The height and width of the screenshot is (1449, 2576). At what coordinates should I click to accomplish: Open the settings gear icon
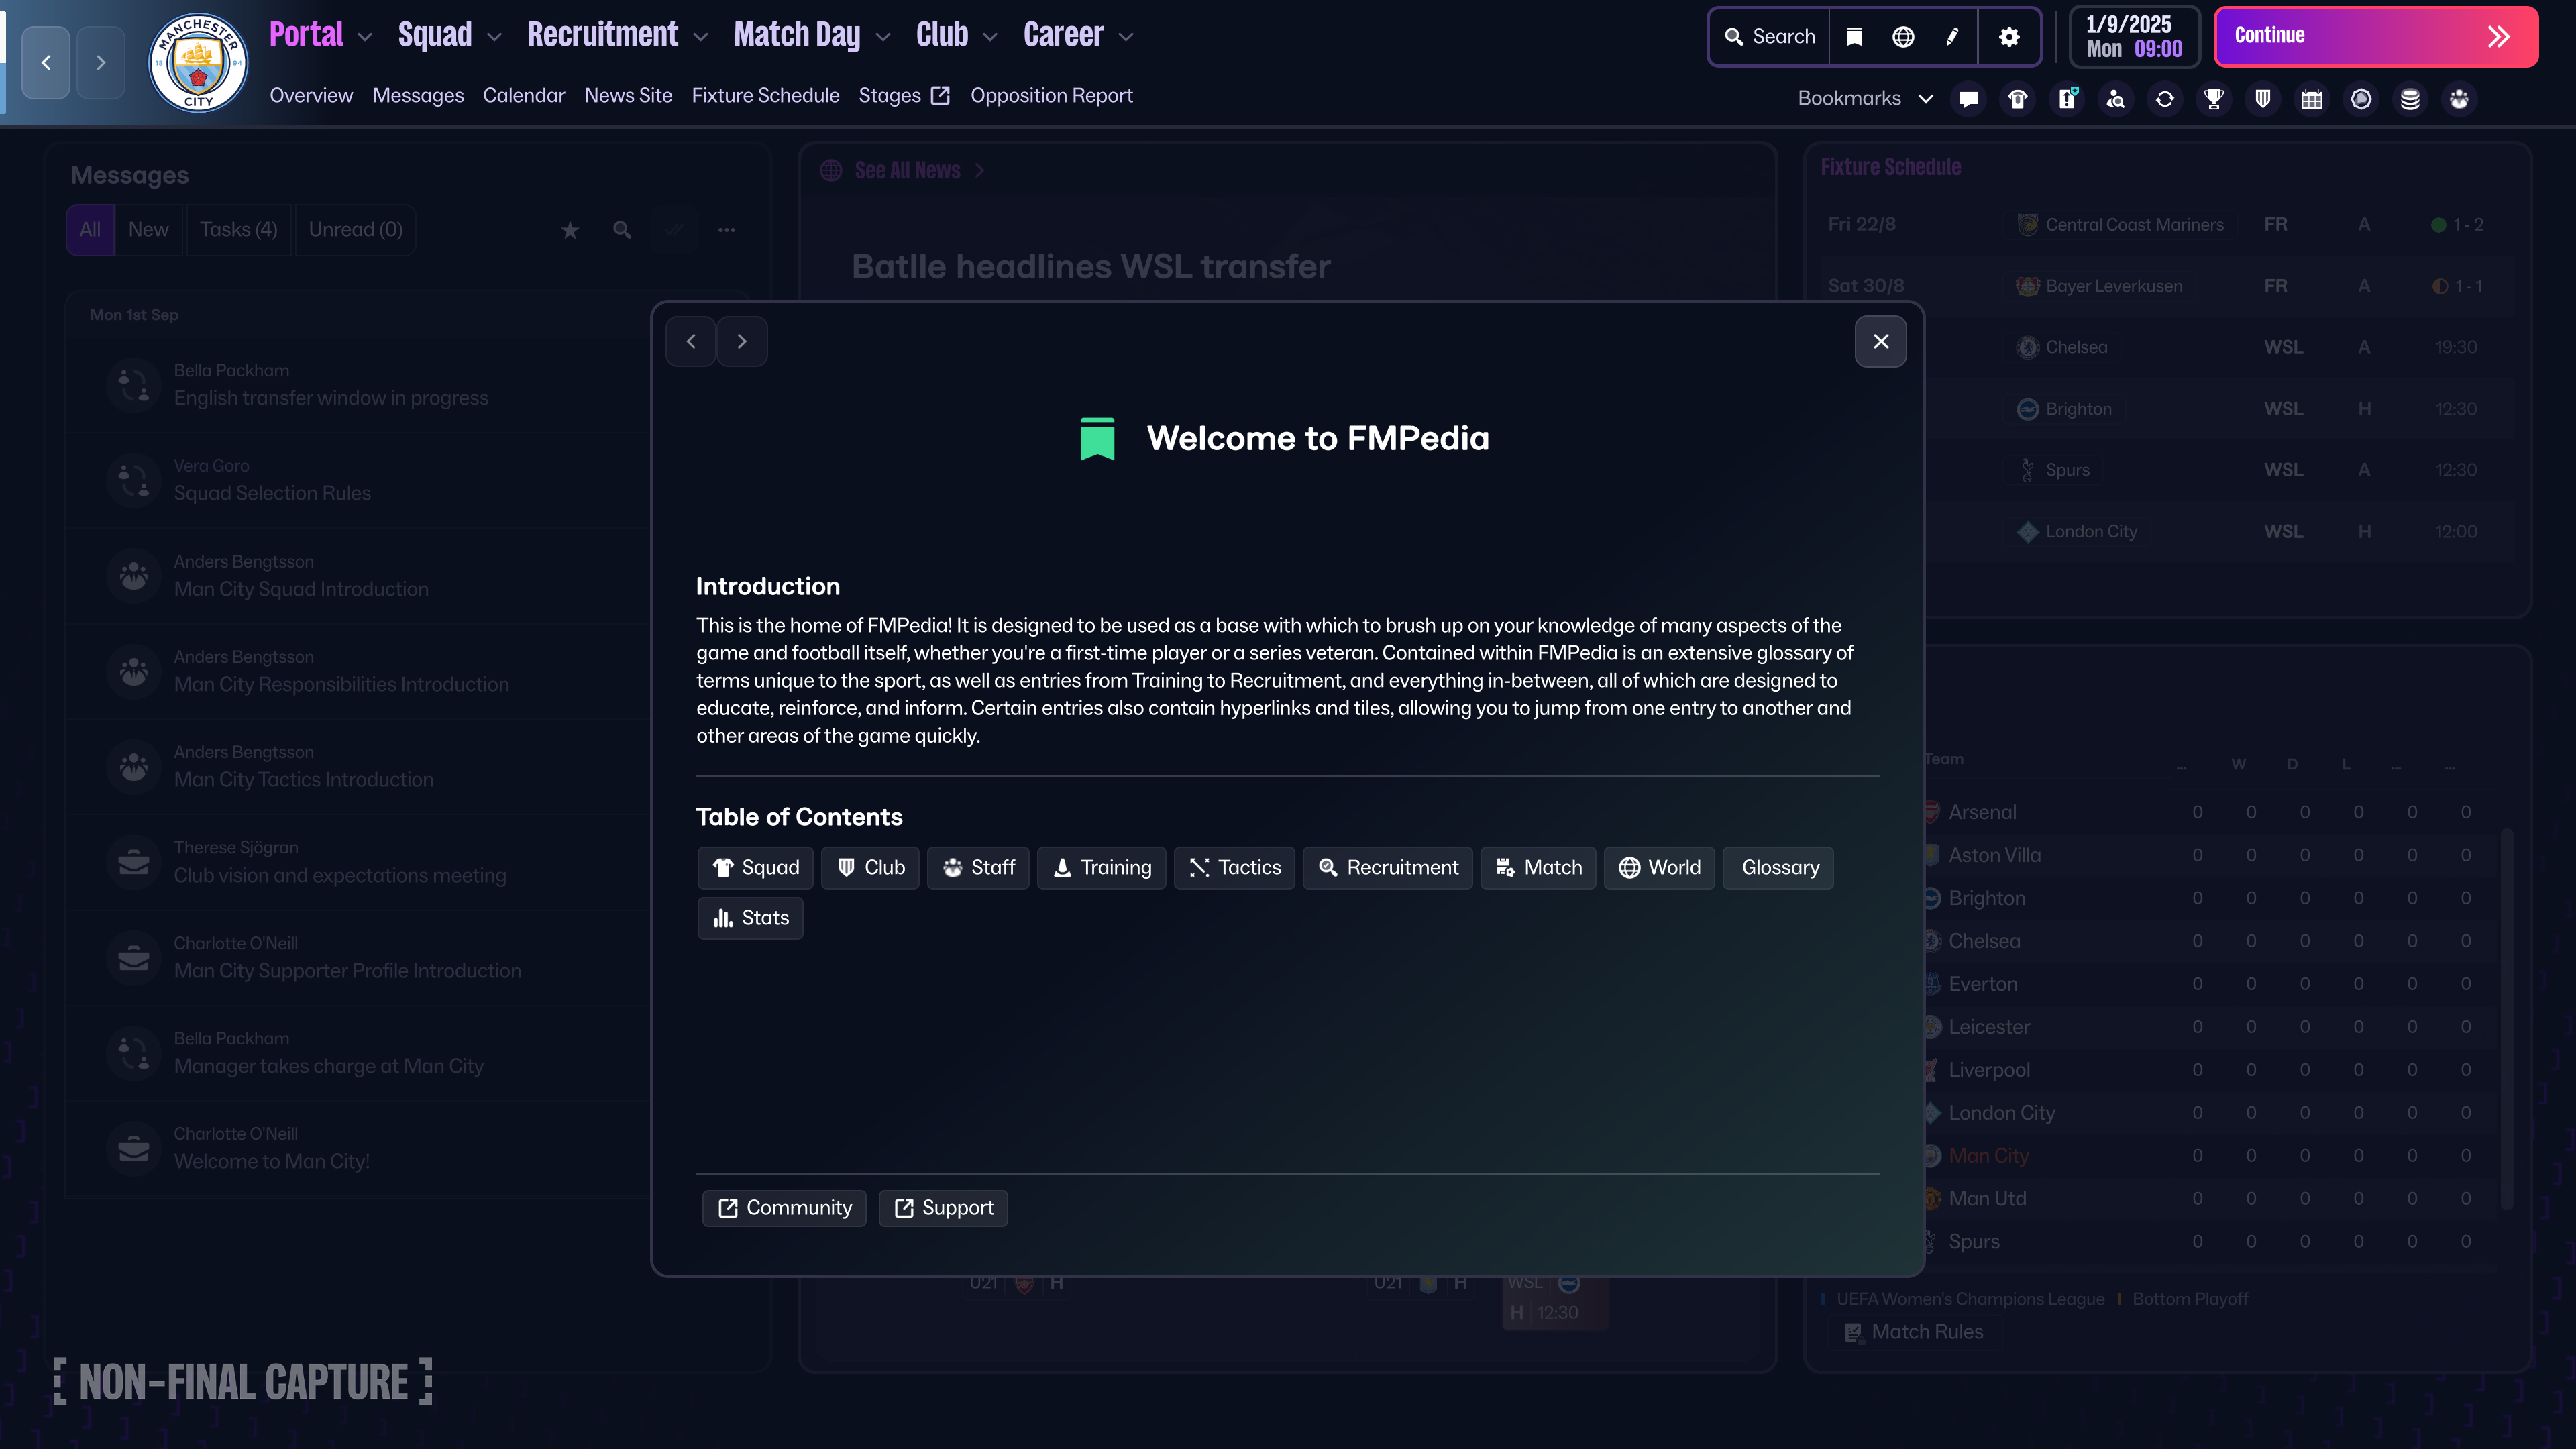[x=2009, y=37]
